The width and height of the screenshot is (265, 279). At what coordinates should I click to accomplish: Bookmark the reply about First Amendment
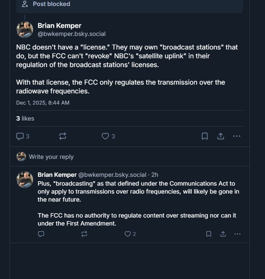(209, 234)
